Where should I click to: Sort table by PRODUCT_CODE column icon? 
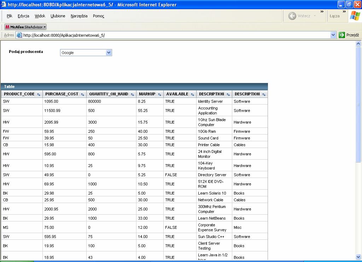click(x=39, y=95)
